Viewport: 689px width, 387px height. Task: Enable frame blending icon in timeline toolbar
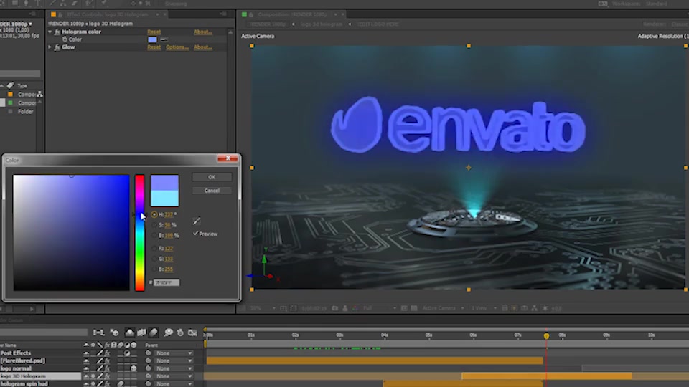click(141, 333)
